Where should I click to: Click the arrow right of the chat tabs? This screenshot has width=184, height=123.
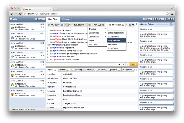click(136, 25)
